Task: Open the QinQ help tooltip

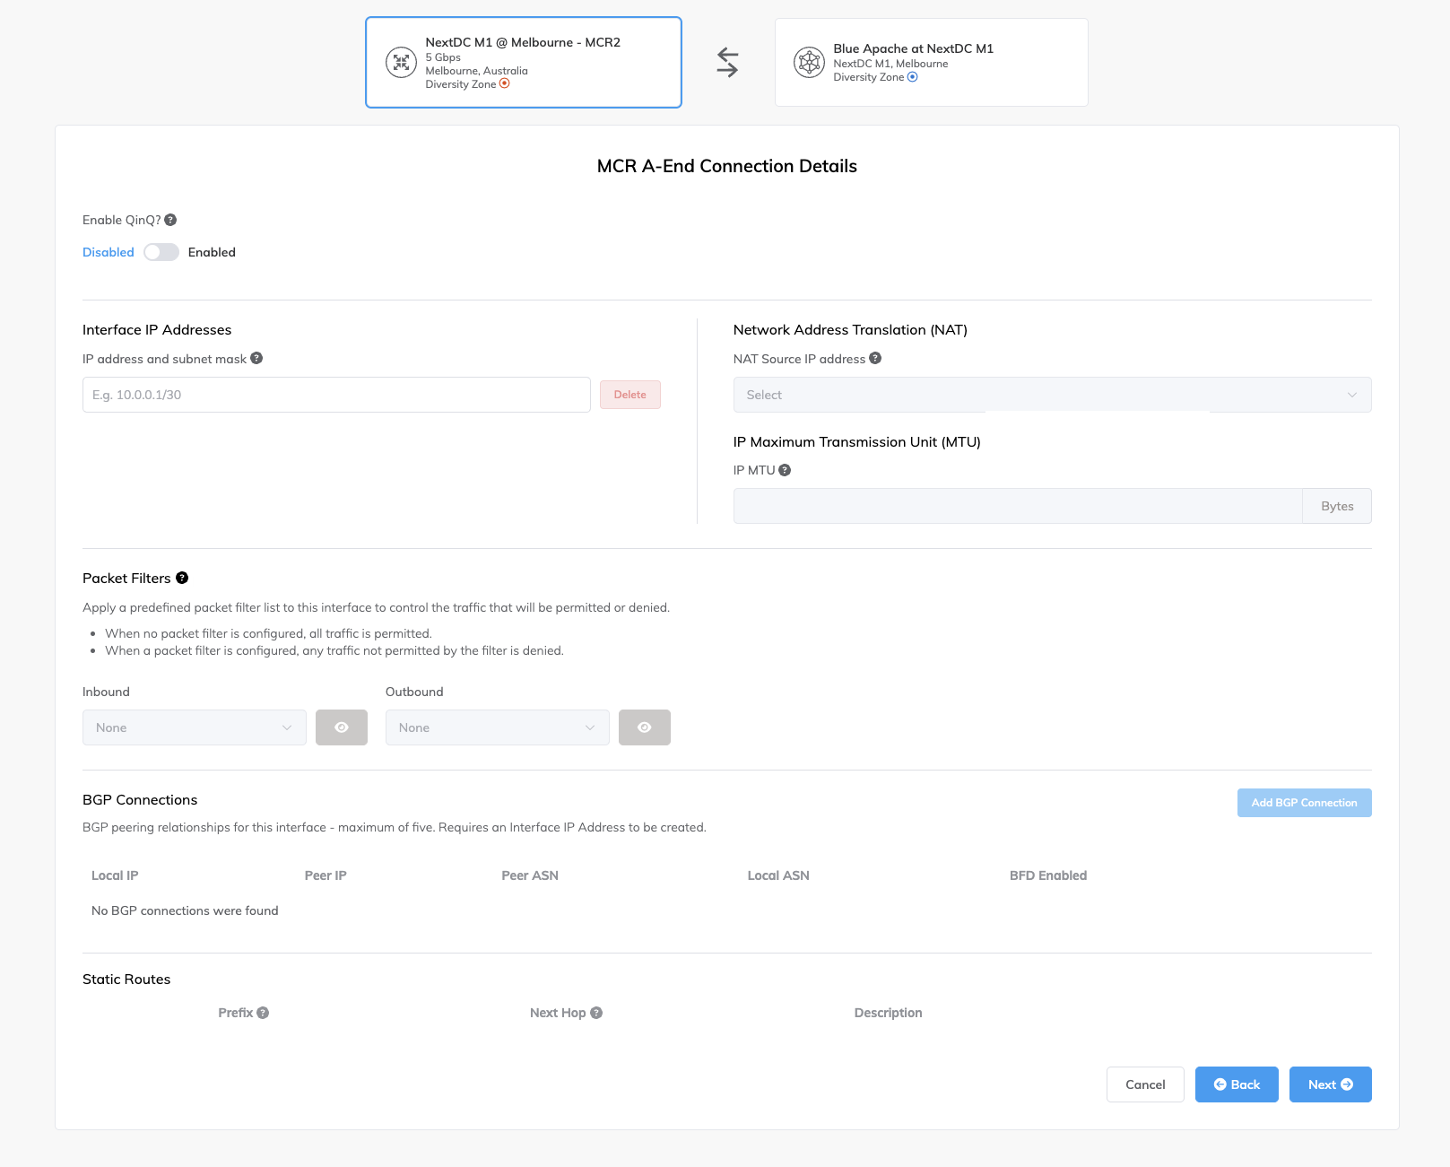Action: tap(172, 219)
